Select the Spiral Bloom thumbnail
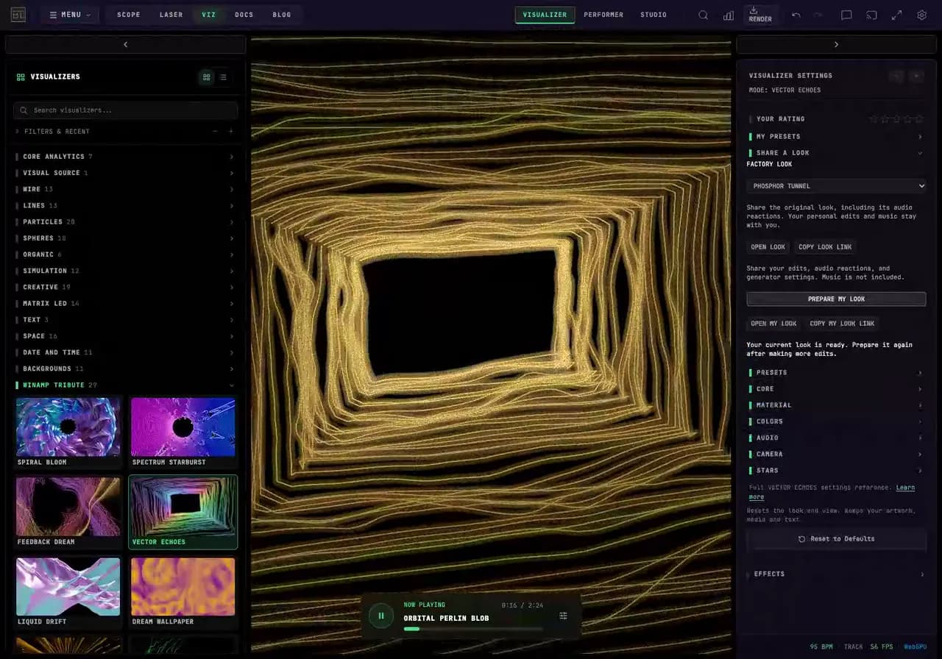 pos(68,432)
